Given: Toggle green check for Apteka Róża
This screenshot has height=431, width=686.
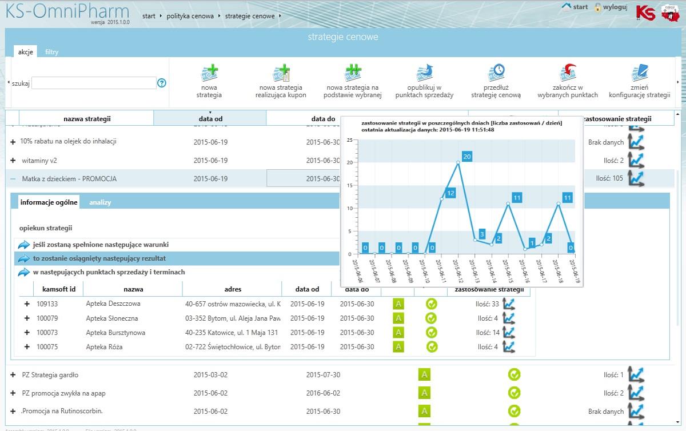Looking at the screenshot, I should pos(432,346).
